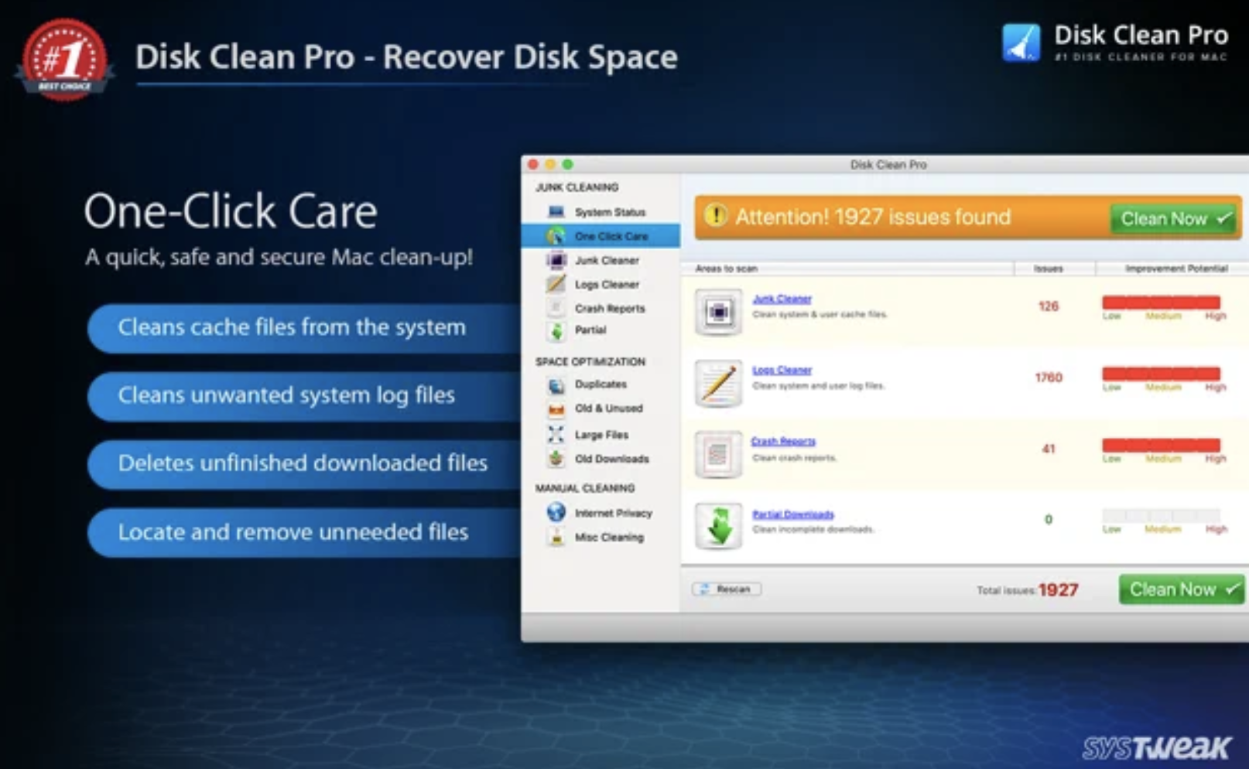Screen dimensions: 1249x769
Task: Click the Partial Downloads green arrow icon
Action: click(718, 525)
